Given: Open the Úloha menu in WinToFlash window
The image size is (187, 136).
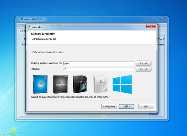Looking at the screenshot, I should tap(21, 25).
